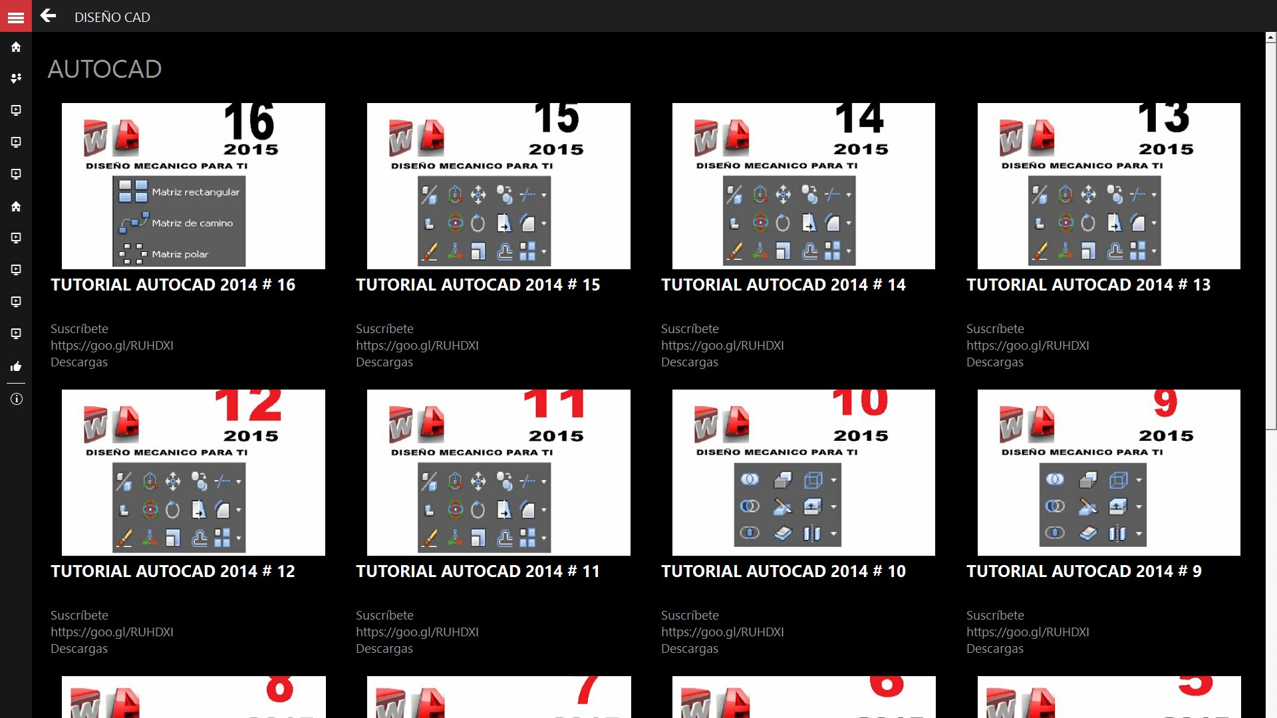The image size is (1277, 718).
Task: Click title TUTORIAL AUTOCAD 2014 # 12
Action: pyautogui.click(x=173, y=571)
